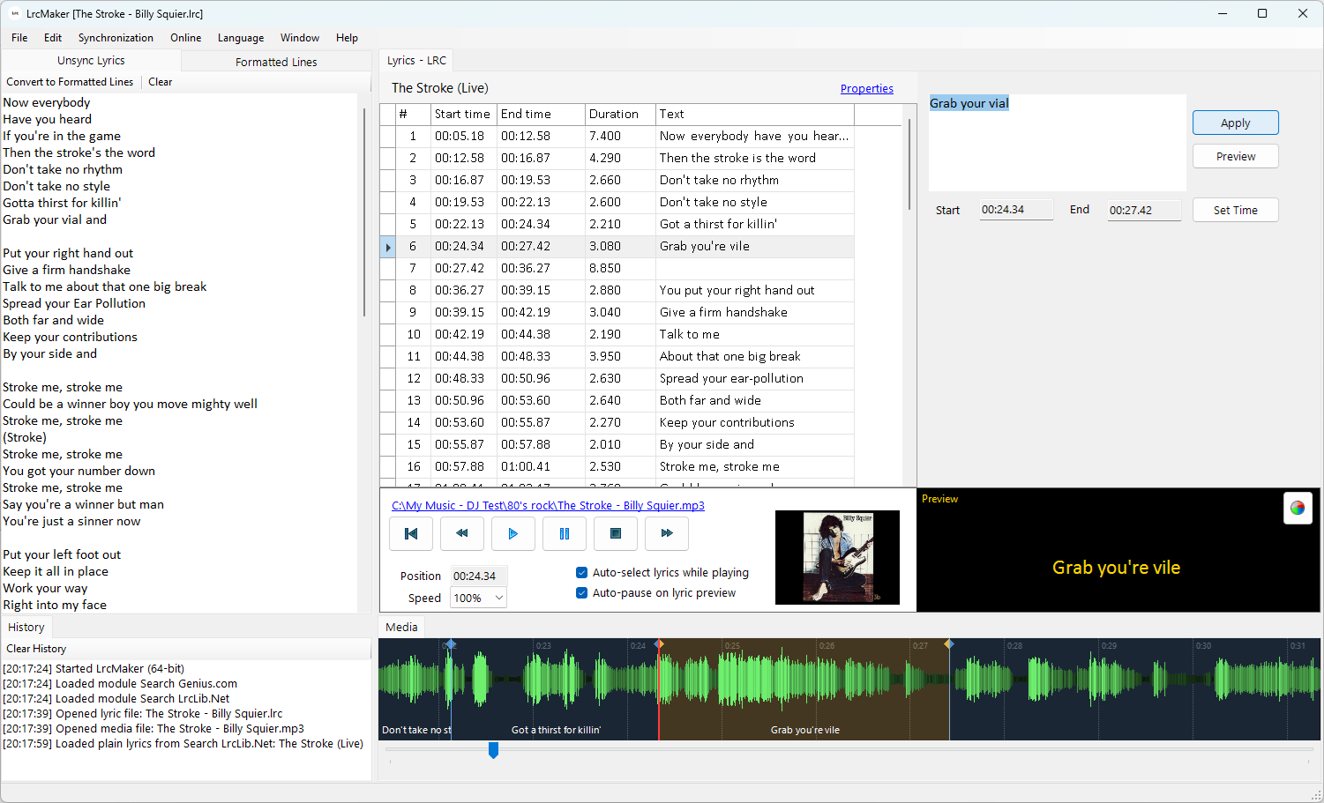Click the Clear History button
The height and width of the screenshot is (803, 1324).
pos(36,649)
